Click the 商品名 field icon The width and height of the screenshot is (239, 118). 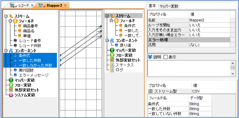point(19,31)
